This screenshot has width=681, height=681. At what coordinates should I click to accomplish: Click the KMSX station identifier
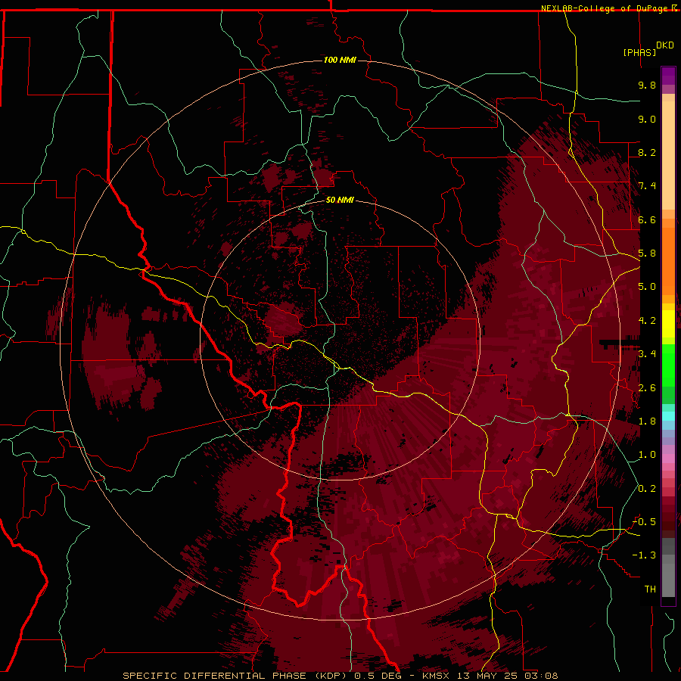point(436,676)
